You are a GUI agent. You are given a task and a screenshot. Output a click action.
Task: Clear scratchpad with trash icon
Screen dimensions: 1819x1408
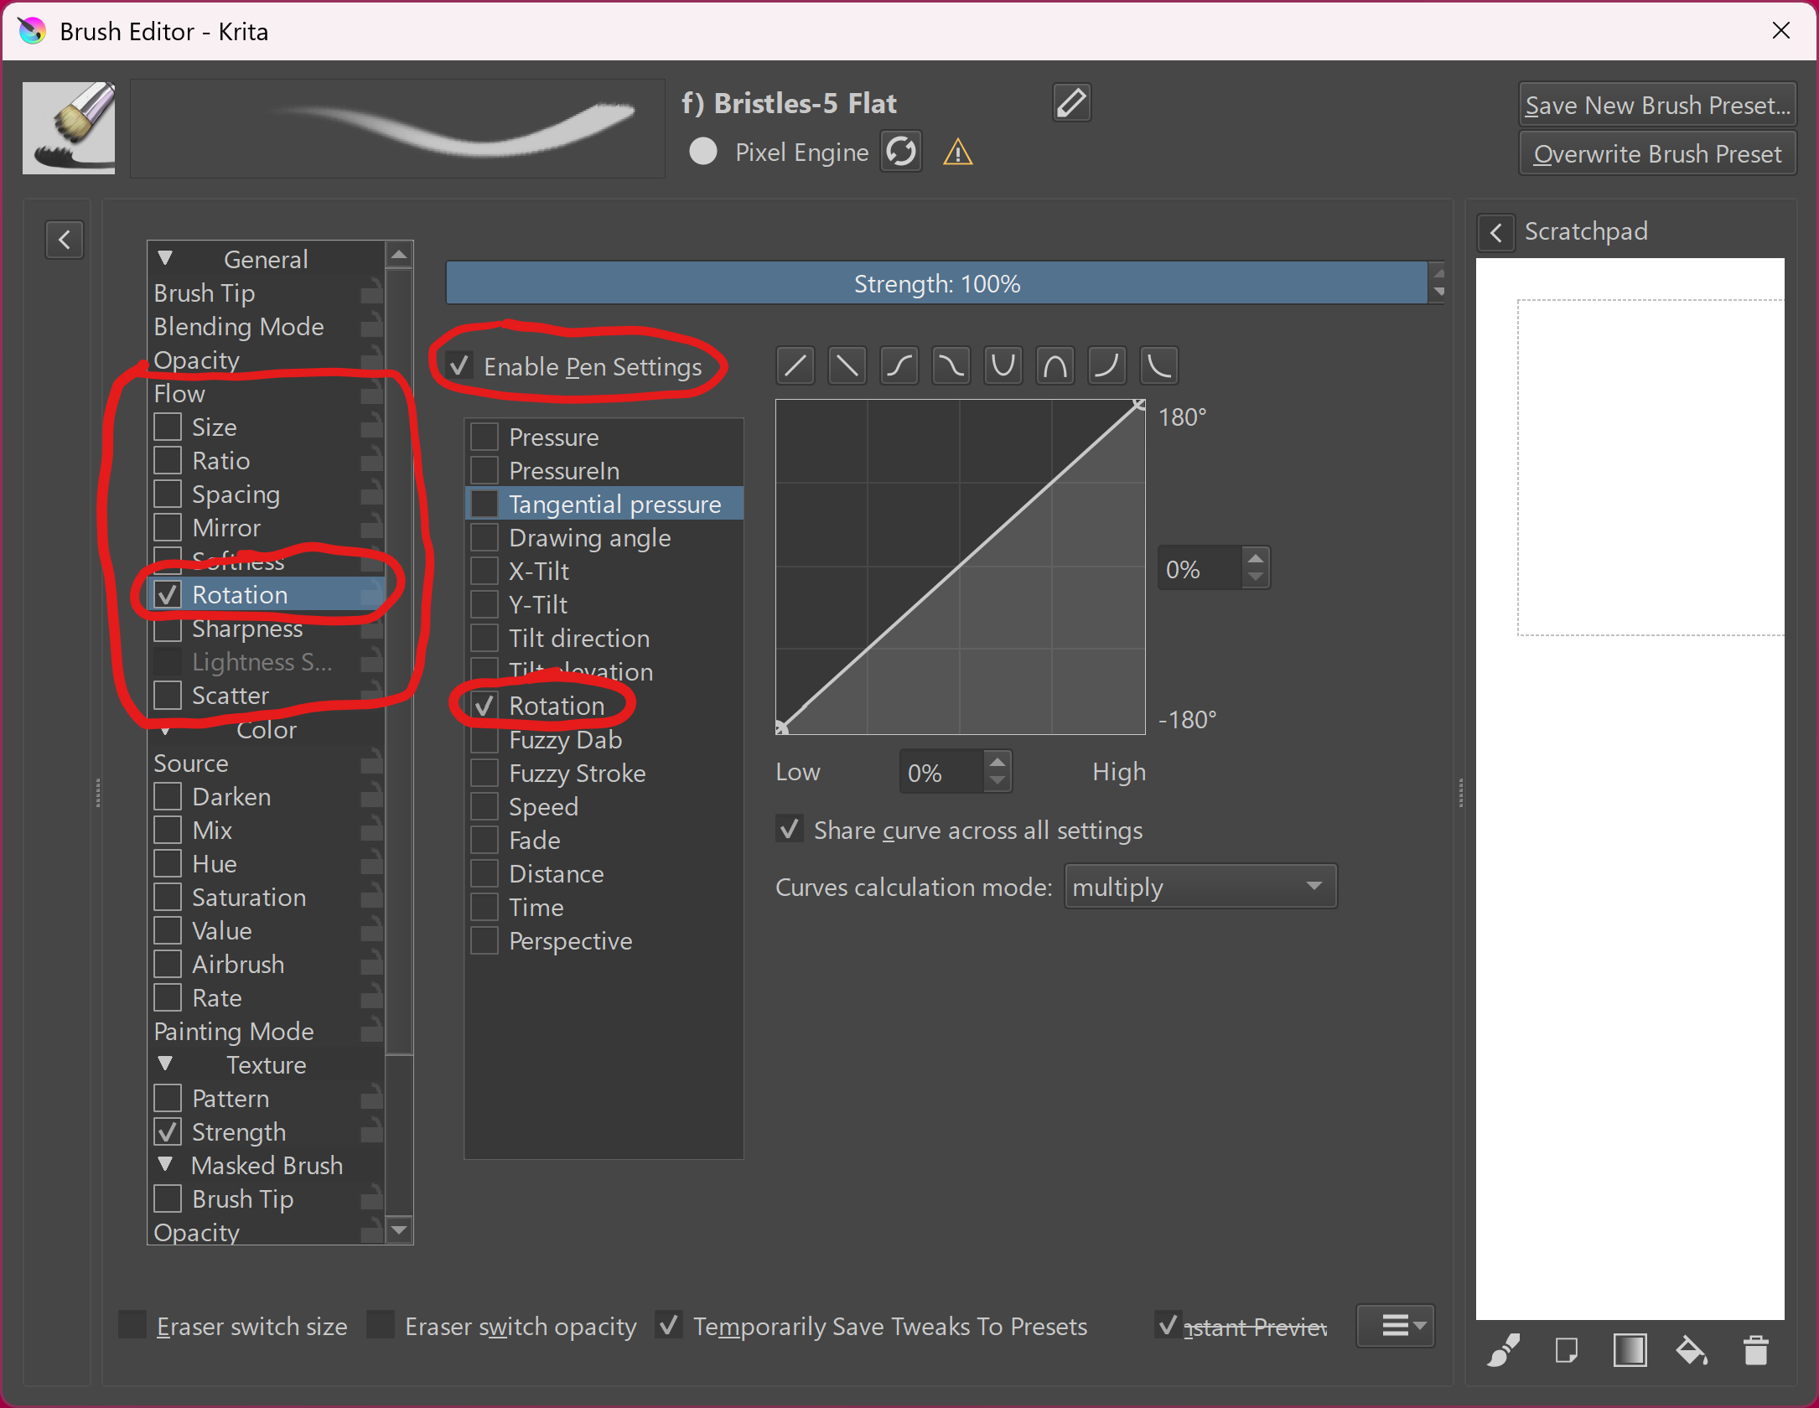[x=1755, y=1350]
